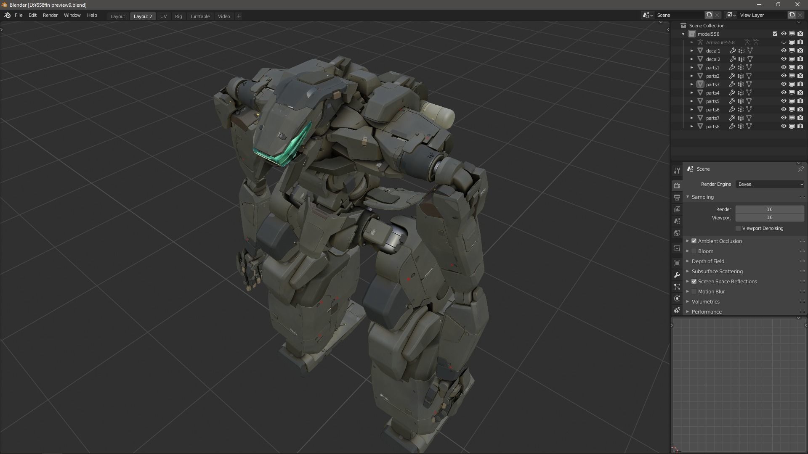Click the modifier wrench icon on parts8
808x454 pixels.
[732, 126]
